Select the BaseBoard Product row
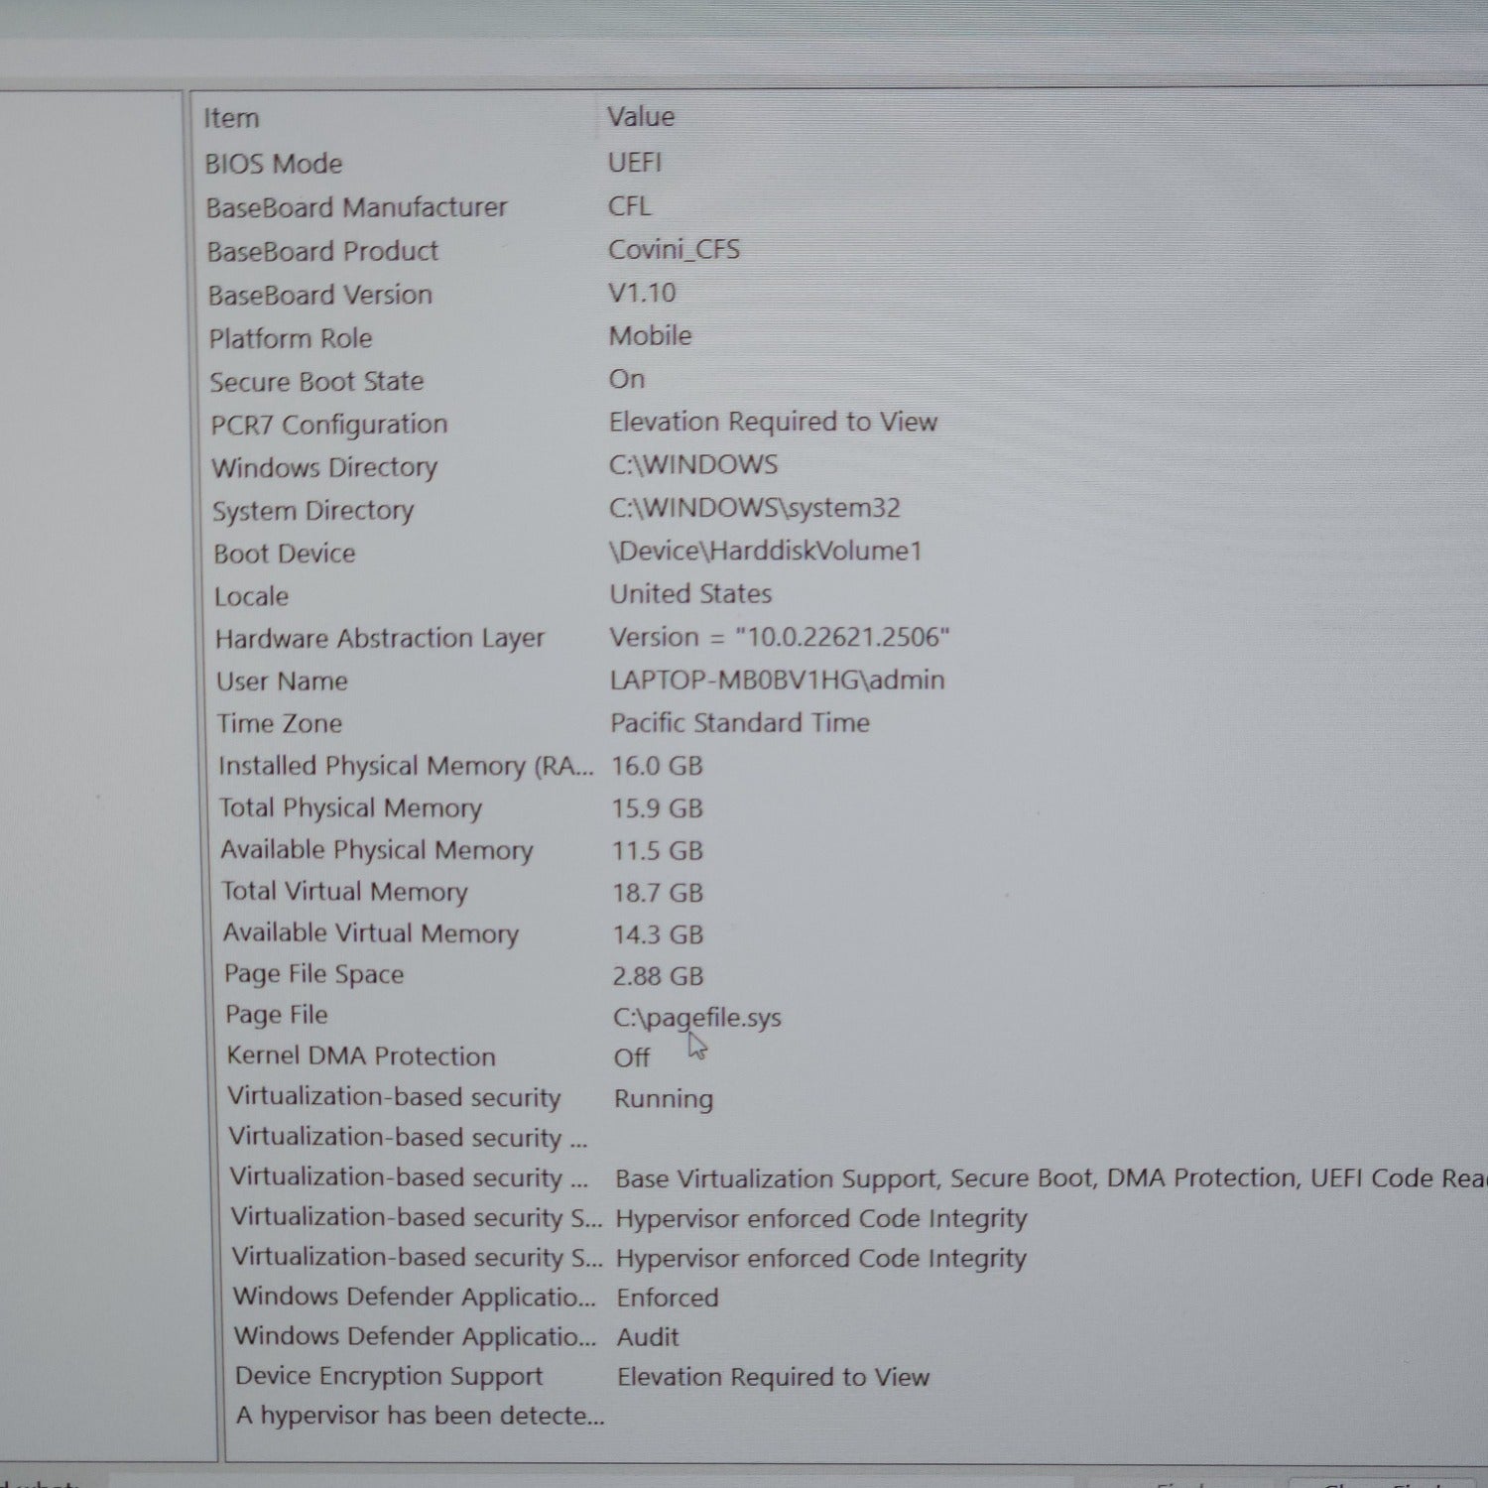1488x1488 pixels. pos(322,251)
